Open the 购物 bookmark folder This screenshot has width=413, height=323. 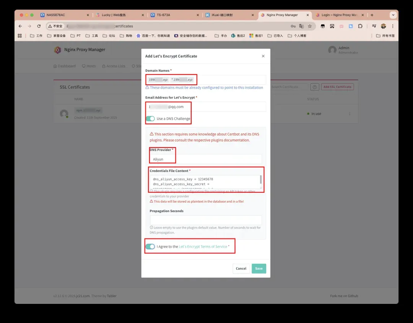126,36
